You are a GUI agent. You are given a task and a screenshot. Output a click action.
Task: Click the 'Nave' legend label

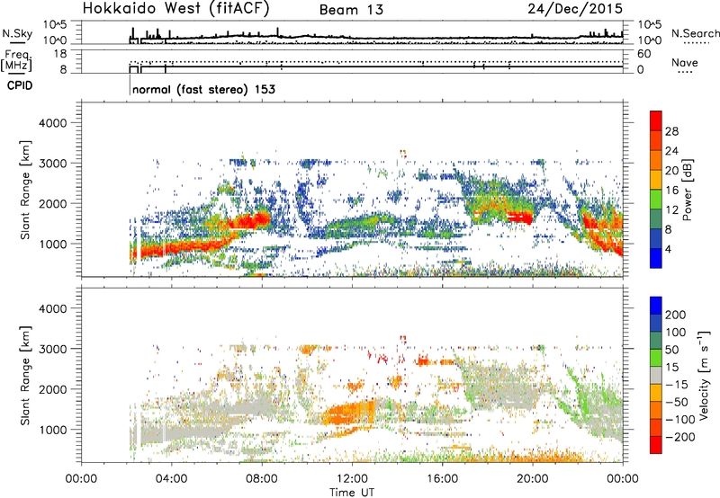click(x=685, y=62)
